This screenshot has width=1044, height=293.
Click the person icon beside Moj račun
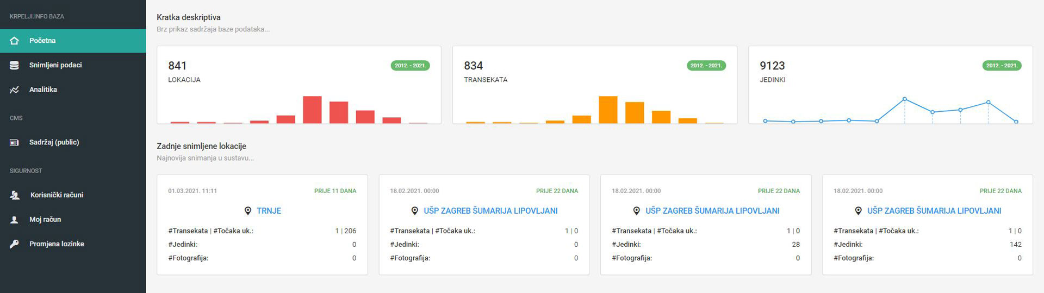[14, 219]
